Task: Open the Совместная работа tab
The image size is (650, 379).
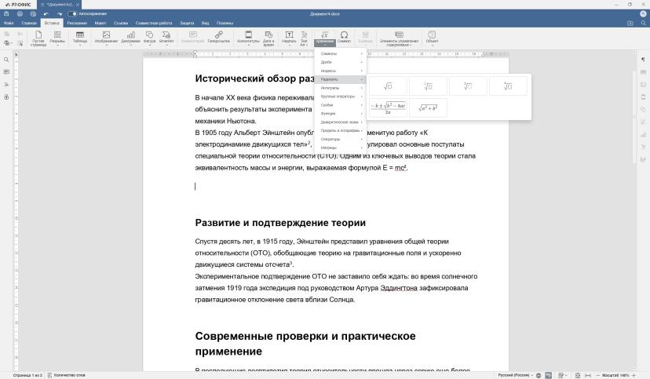Action: 154,24
